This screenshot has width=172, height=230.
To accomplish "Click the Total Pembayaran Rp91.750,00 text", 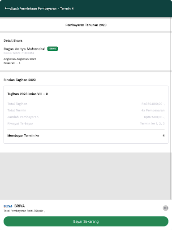I will (x=24, y=211).
